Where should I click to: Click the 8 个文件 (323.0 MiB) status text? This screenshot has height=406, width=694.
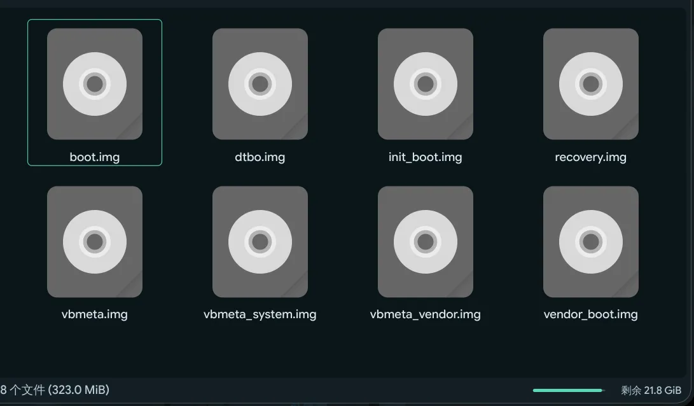(x=55, y=389)
